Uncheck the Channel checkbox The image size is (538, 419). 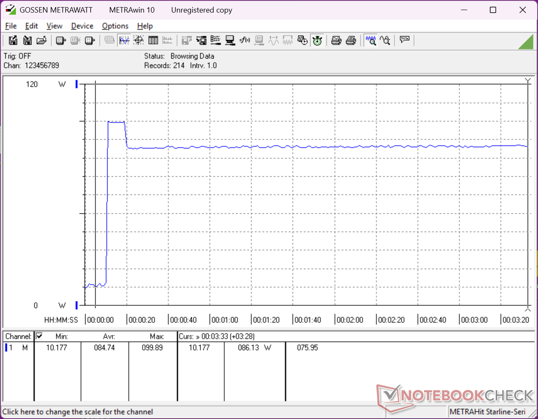39,336
